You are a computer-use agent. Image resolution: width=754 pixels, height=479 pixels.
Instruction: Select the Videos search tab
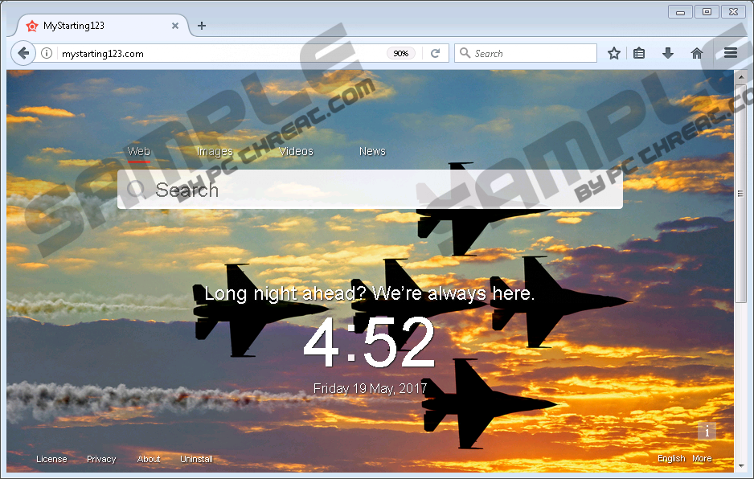pyautogui.click(x=296, y=151)
